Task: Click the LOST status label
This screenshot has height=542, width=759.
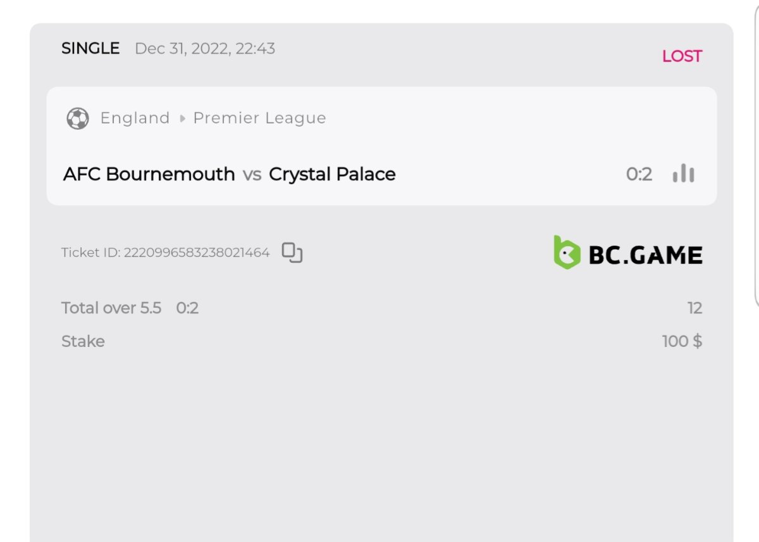Action: 682,56
